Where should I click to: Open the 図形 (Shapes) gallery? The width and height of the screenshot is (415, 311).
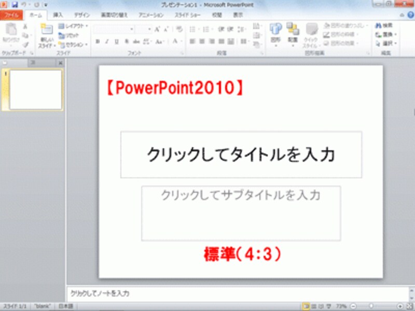coord(275,35)
